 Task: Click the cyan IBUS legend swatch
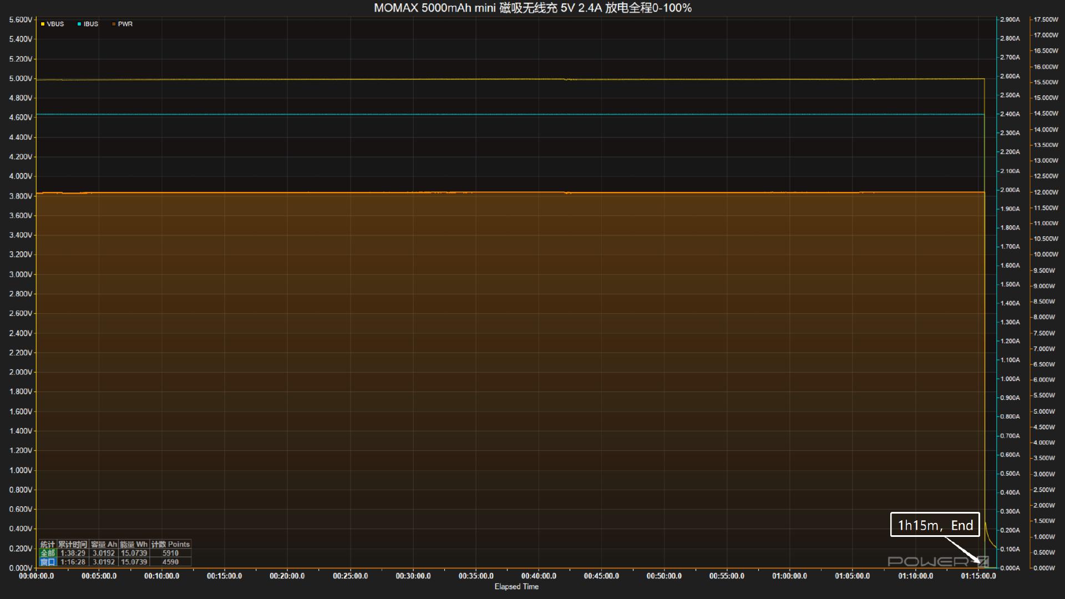(x=79, y=24)
